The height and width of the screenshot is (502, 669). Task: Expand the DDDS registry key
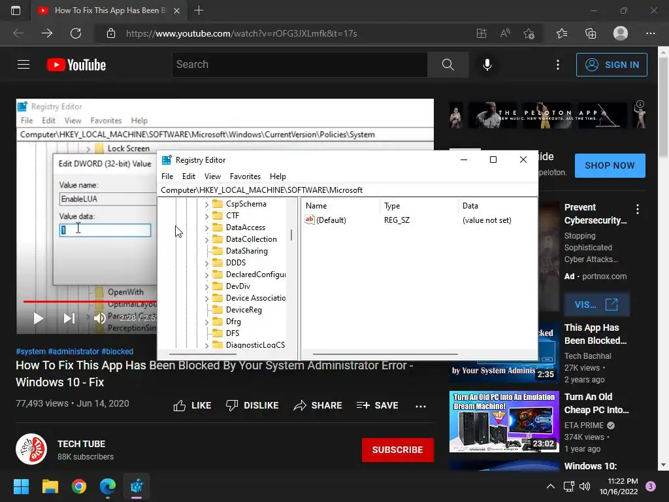tap(206, 263)
